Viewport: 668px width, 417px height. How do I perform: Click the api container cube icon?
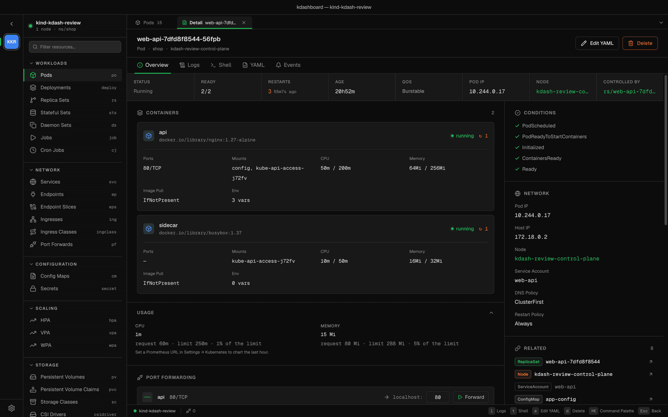click(149, 136)
